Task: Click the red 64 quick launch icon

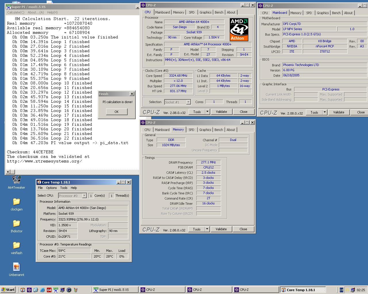Action: click(49, 290)
